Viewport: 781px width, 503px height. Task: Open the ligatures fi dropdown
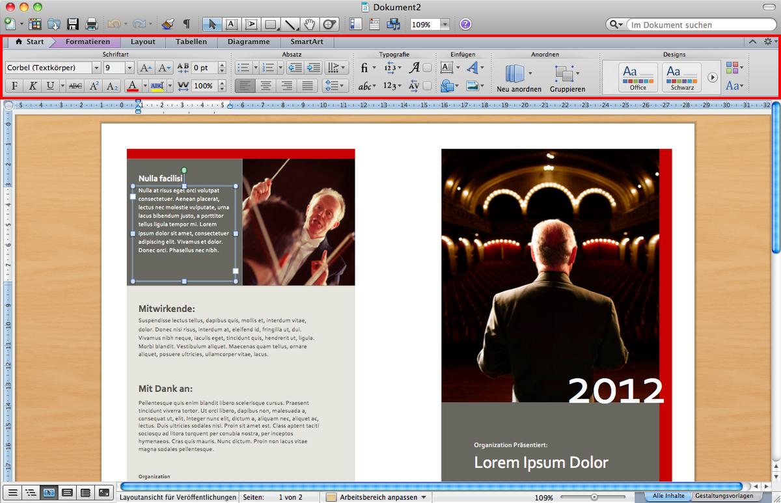tap(367, 68)
